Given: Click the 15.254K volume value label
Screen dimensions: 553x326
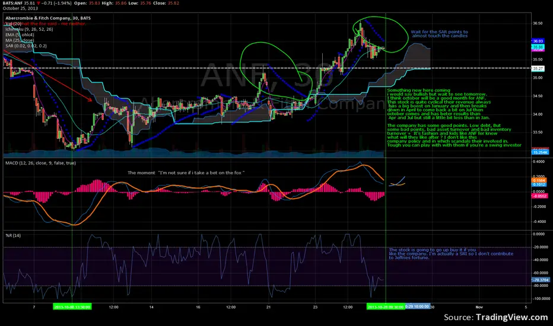Looking at the screenshot, I should (540, 152).
